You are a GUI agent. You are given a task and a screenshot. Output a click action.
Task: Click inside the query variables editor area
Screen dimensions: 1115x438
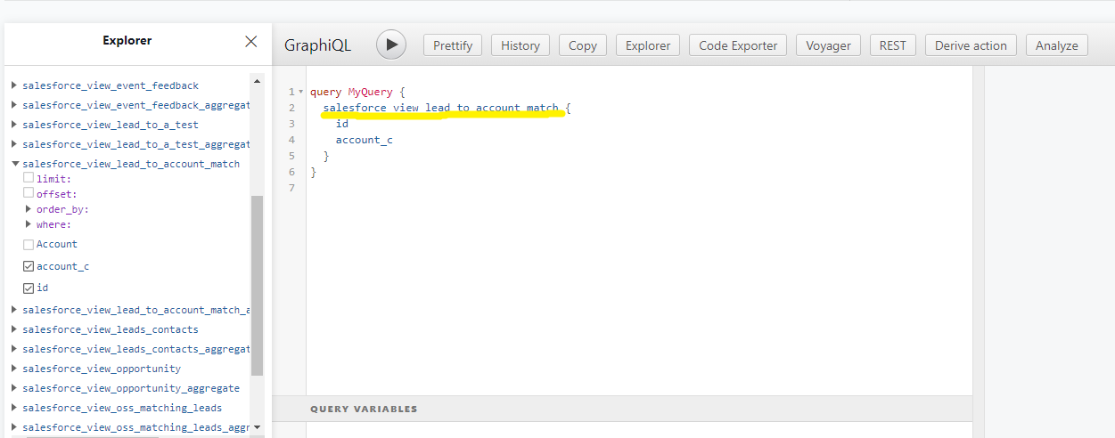pyautogui.click(x=639, y=430)
